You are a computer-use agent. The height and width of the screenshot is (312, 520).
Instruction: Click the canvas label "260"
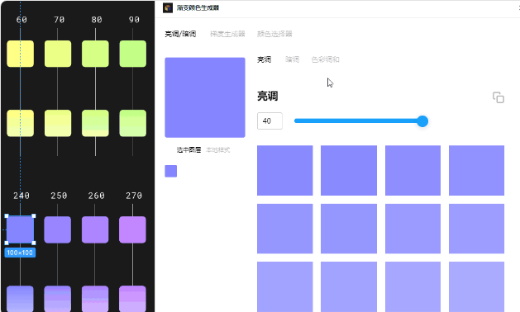pyautogui.click(x=96, y=196)
